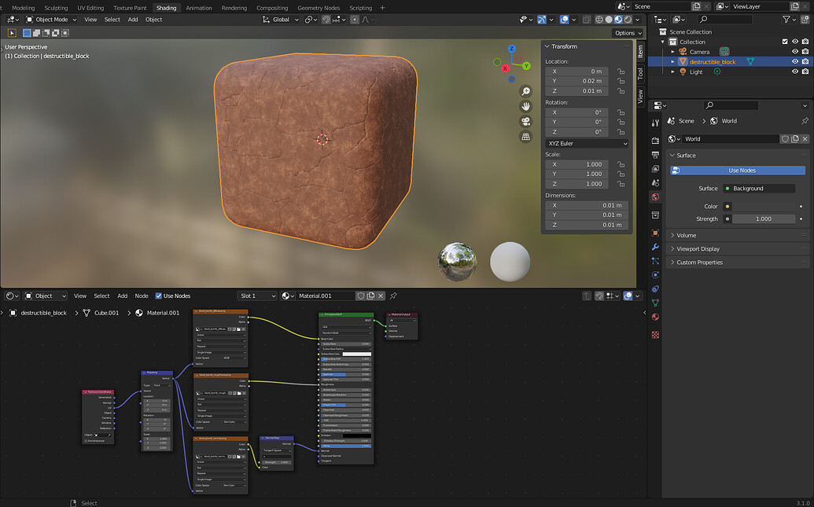Open the viewport Options dropdown
Screen dimensions: 814x507
tap(628, 33)
